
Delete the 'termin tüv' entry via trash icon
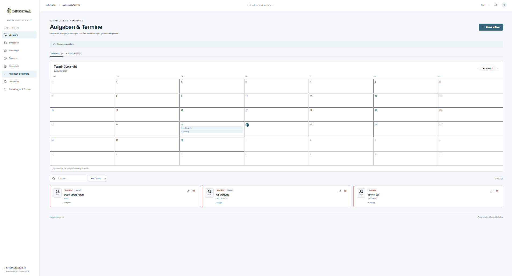[x=497, y=191]
